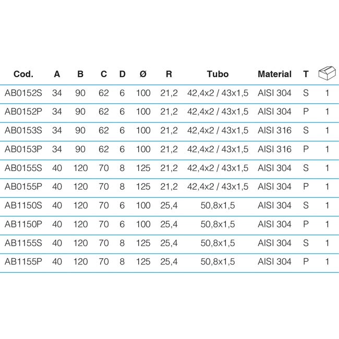Click AISI 316 material in AB0153S row

tap(274, 130)
